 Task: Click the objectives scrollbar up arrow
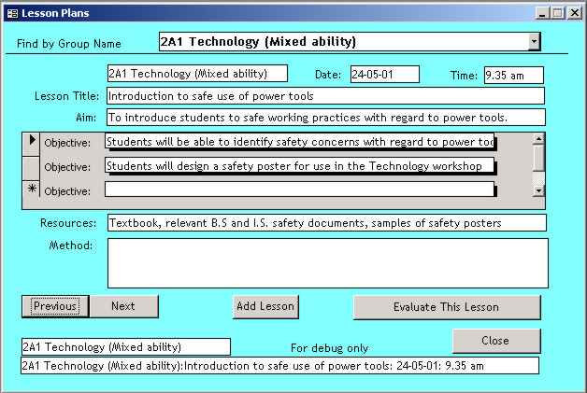(538, 139)
